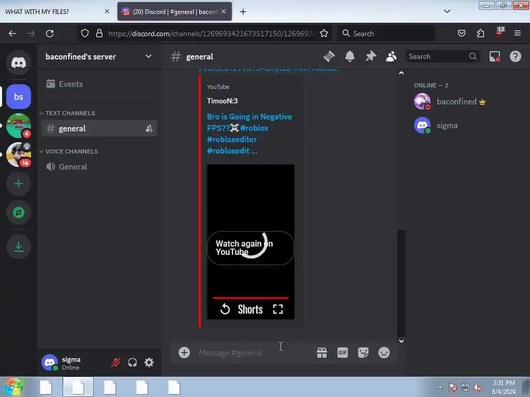Open video title link Bro is Going in Negative
Viewport: 530px width, 397px height.
pyautogui.click(x=249, y=134)
